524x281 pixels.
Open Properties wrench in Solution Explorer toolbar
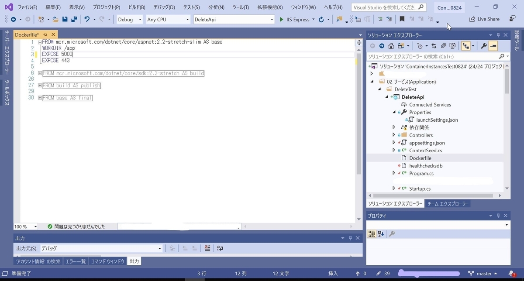(x=484, y=46)
